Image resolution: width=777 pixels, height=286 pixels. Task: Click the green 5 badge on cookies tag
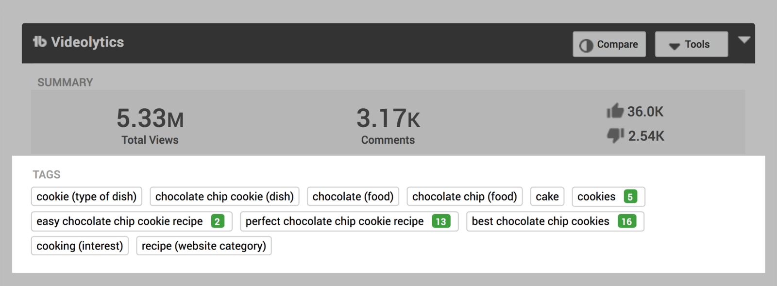(x=630, y=197)
